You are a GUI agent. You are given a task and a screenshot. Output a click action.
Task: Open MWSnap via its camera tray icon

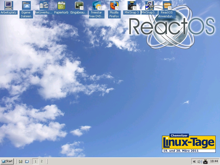(205, 161)
